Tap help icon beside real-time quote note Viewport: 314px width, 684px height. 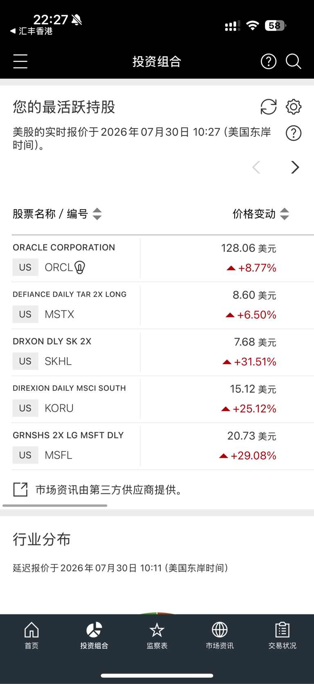294,133
